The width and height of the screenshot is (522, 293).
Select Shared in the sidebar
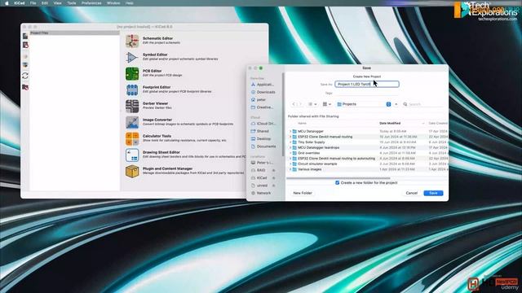(x=260, y=131)
